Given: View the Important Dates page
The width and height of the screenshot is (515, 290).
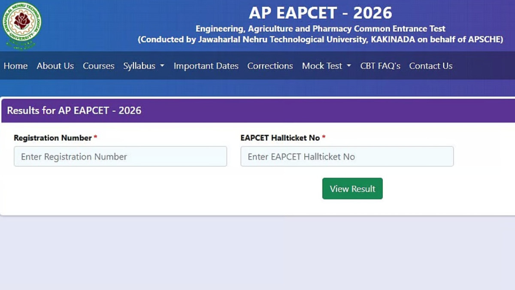Looking at the screenshot, I should 206,66.
